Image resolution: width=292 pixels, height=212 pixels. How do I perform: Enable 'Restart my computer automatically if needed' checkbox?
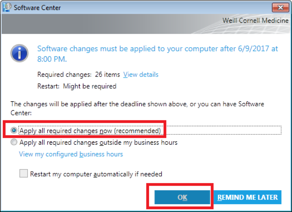coord(24,173)
